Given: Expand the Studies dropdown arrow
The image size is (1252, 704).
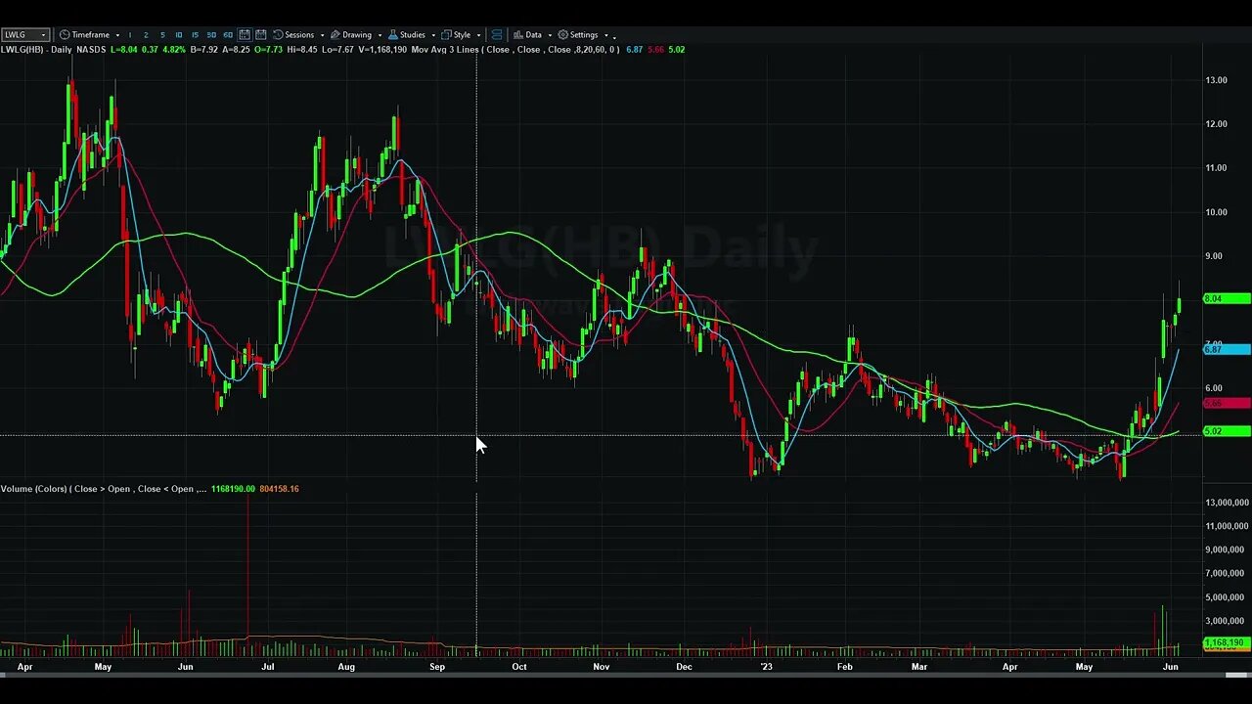Looking at the screenshot, I should point(433,35).
